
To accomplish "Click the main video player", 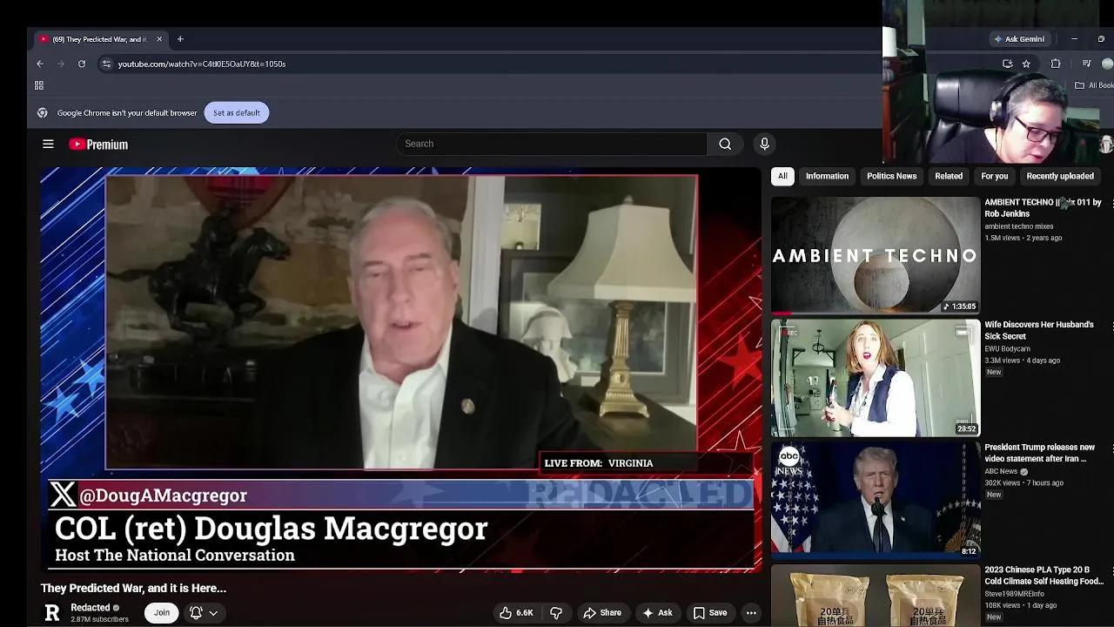I will click(x=401, y=369).
